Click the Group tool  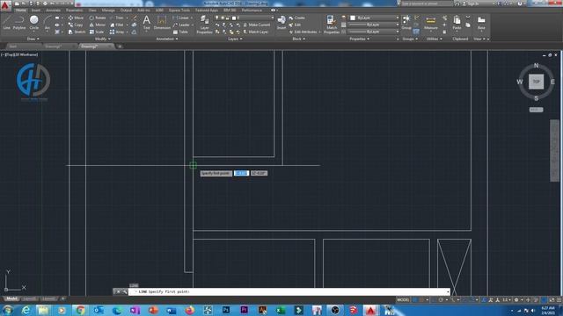pos(406,22)
